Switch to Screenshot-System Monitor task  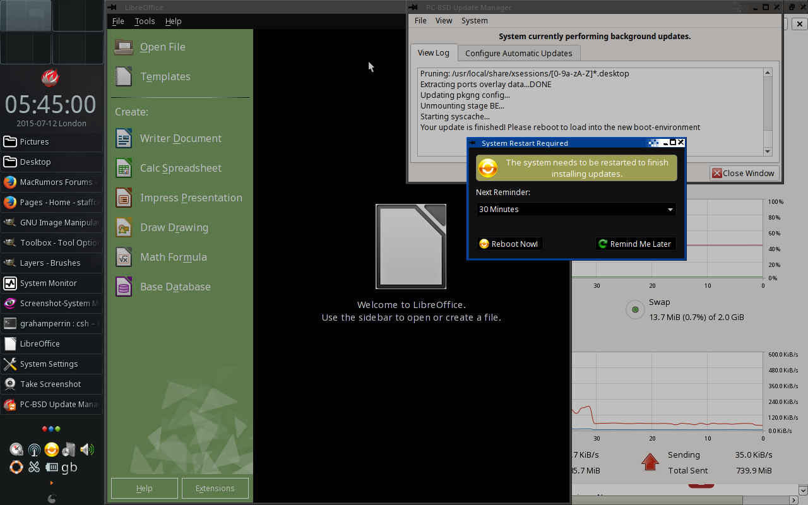click(51, 304)
